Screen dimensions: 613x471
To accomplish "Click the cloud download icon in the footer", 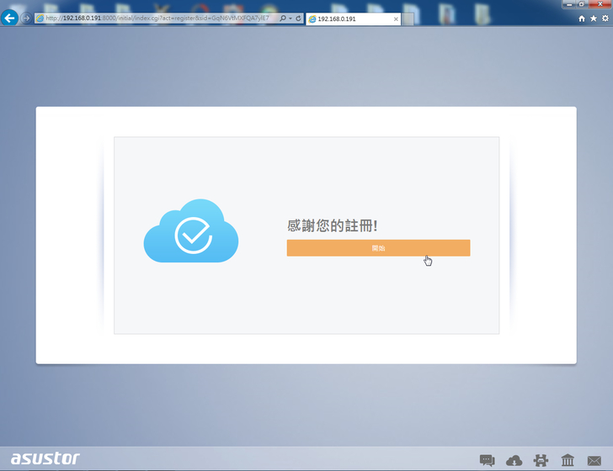I will click(514, 460).
